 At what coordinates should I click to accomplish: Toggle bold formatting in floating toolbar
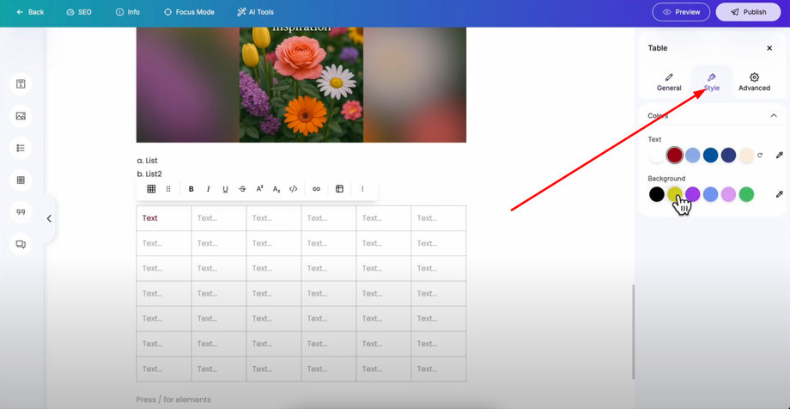tap(191, 189)
